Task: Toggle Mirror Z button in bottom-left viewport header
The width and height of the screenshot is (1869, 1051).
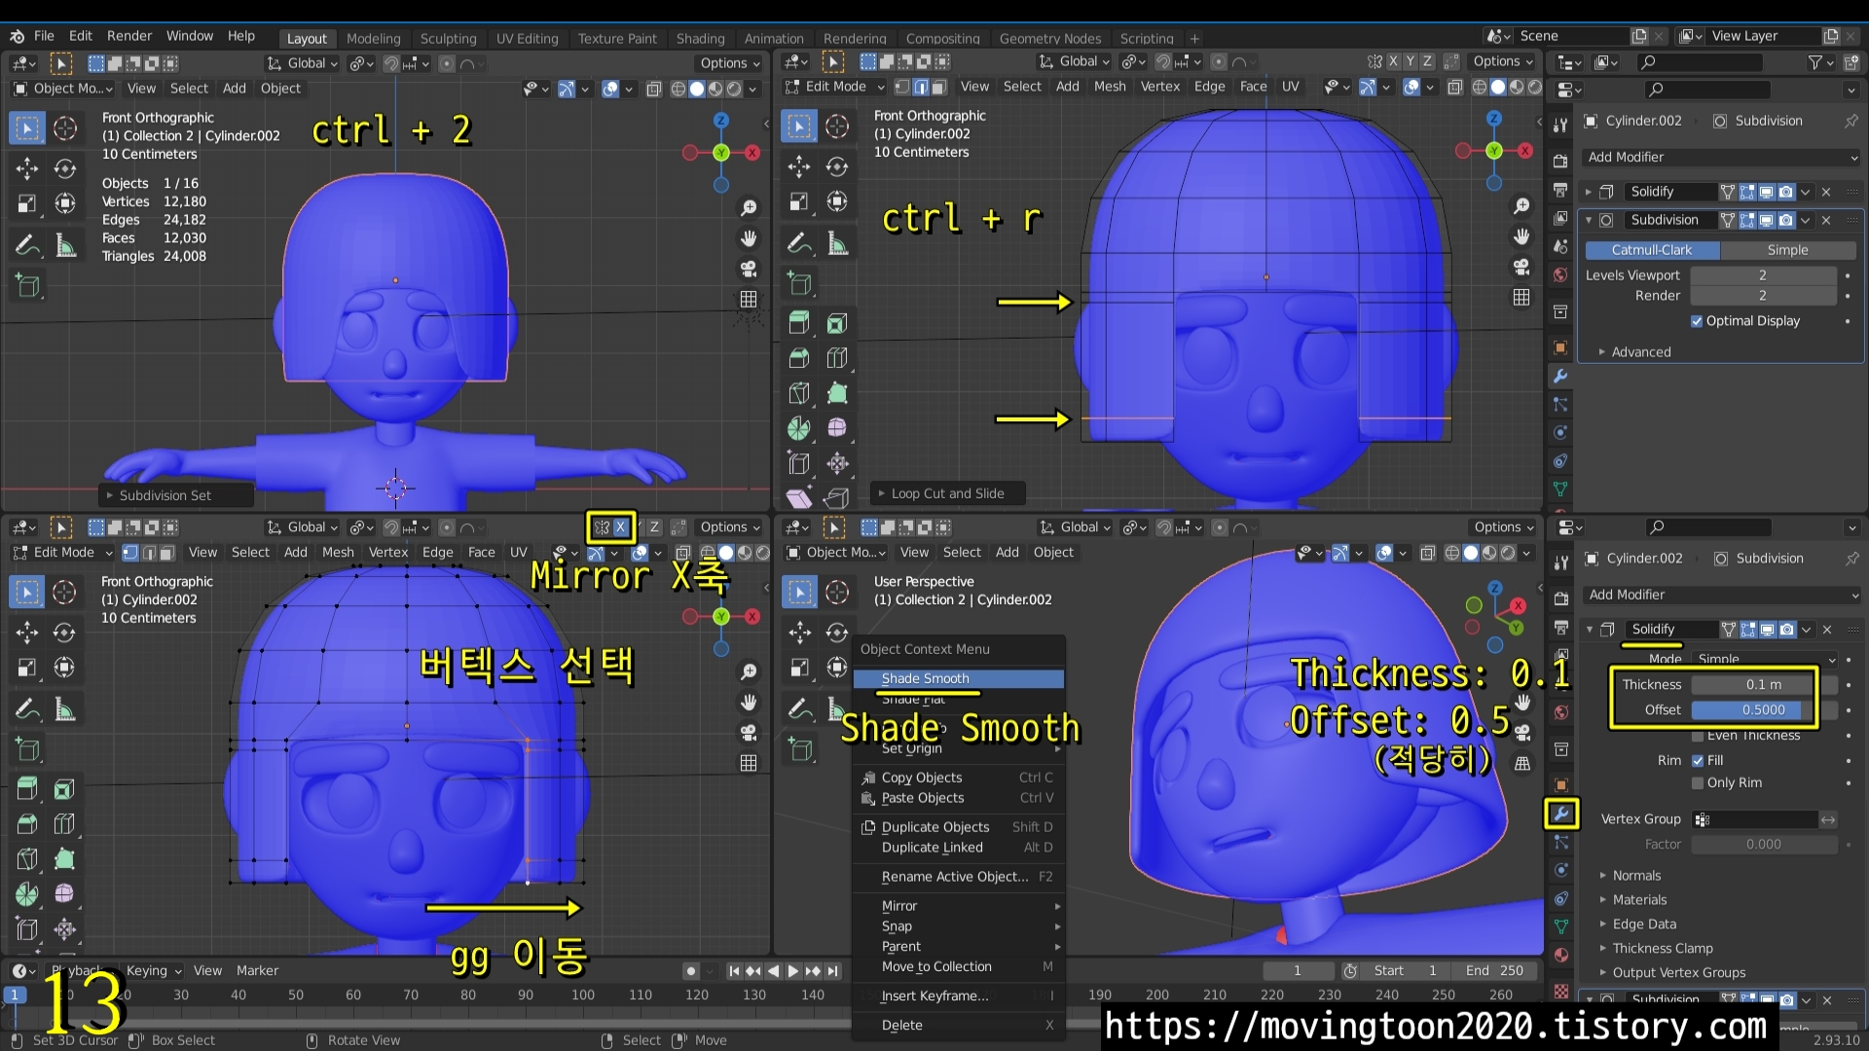Action: pyautogui.click(x=654, y=527)
